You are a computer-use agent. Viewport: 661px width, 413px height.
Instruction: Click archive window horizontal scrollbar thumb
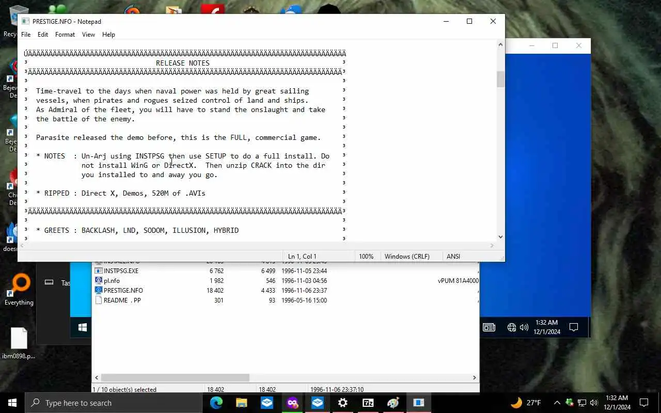tap(175, 378)
